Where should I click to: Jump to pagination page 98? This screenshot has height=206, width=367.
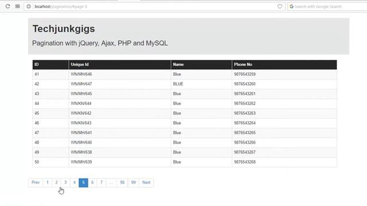pyautogui.click(x=122, y=183)
